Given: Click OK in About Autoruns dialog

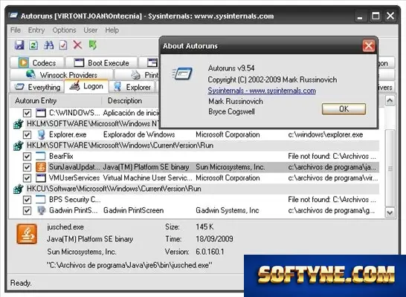Looking at the screenshot, I should tap(344, 109).
